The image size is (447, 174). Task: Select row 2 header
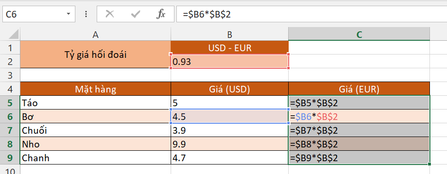pos(10,61)
